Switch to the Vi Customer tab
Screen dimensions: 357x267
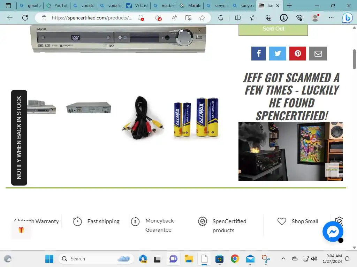pos(137,6)
